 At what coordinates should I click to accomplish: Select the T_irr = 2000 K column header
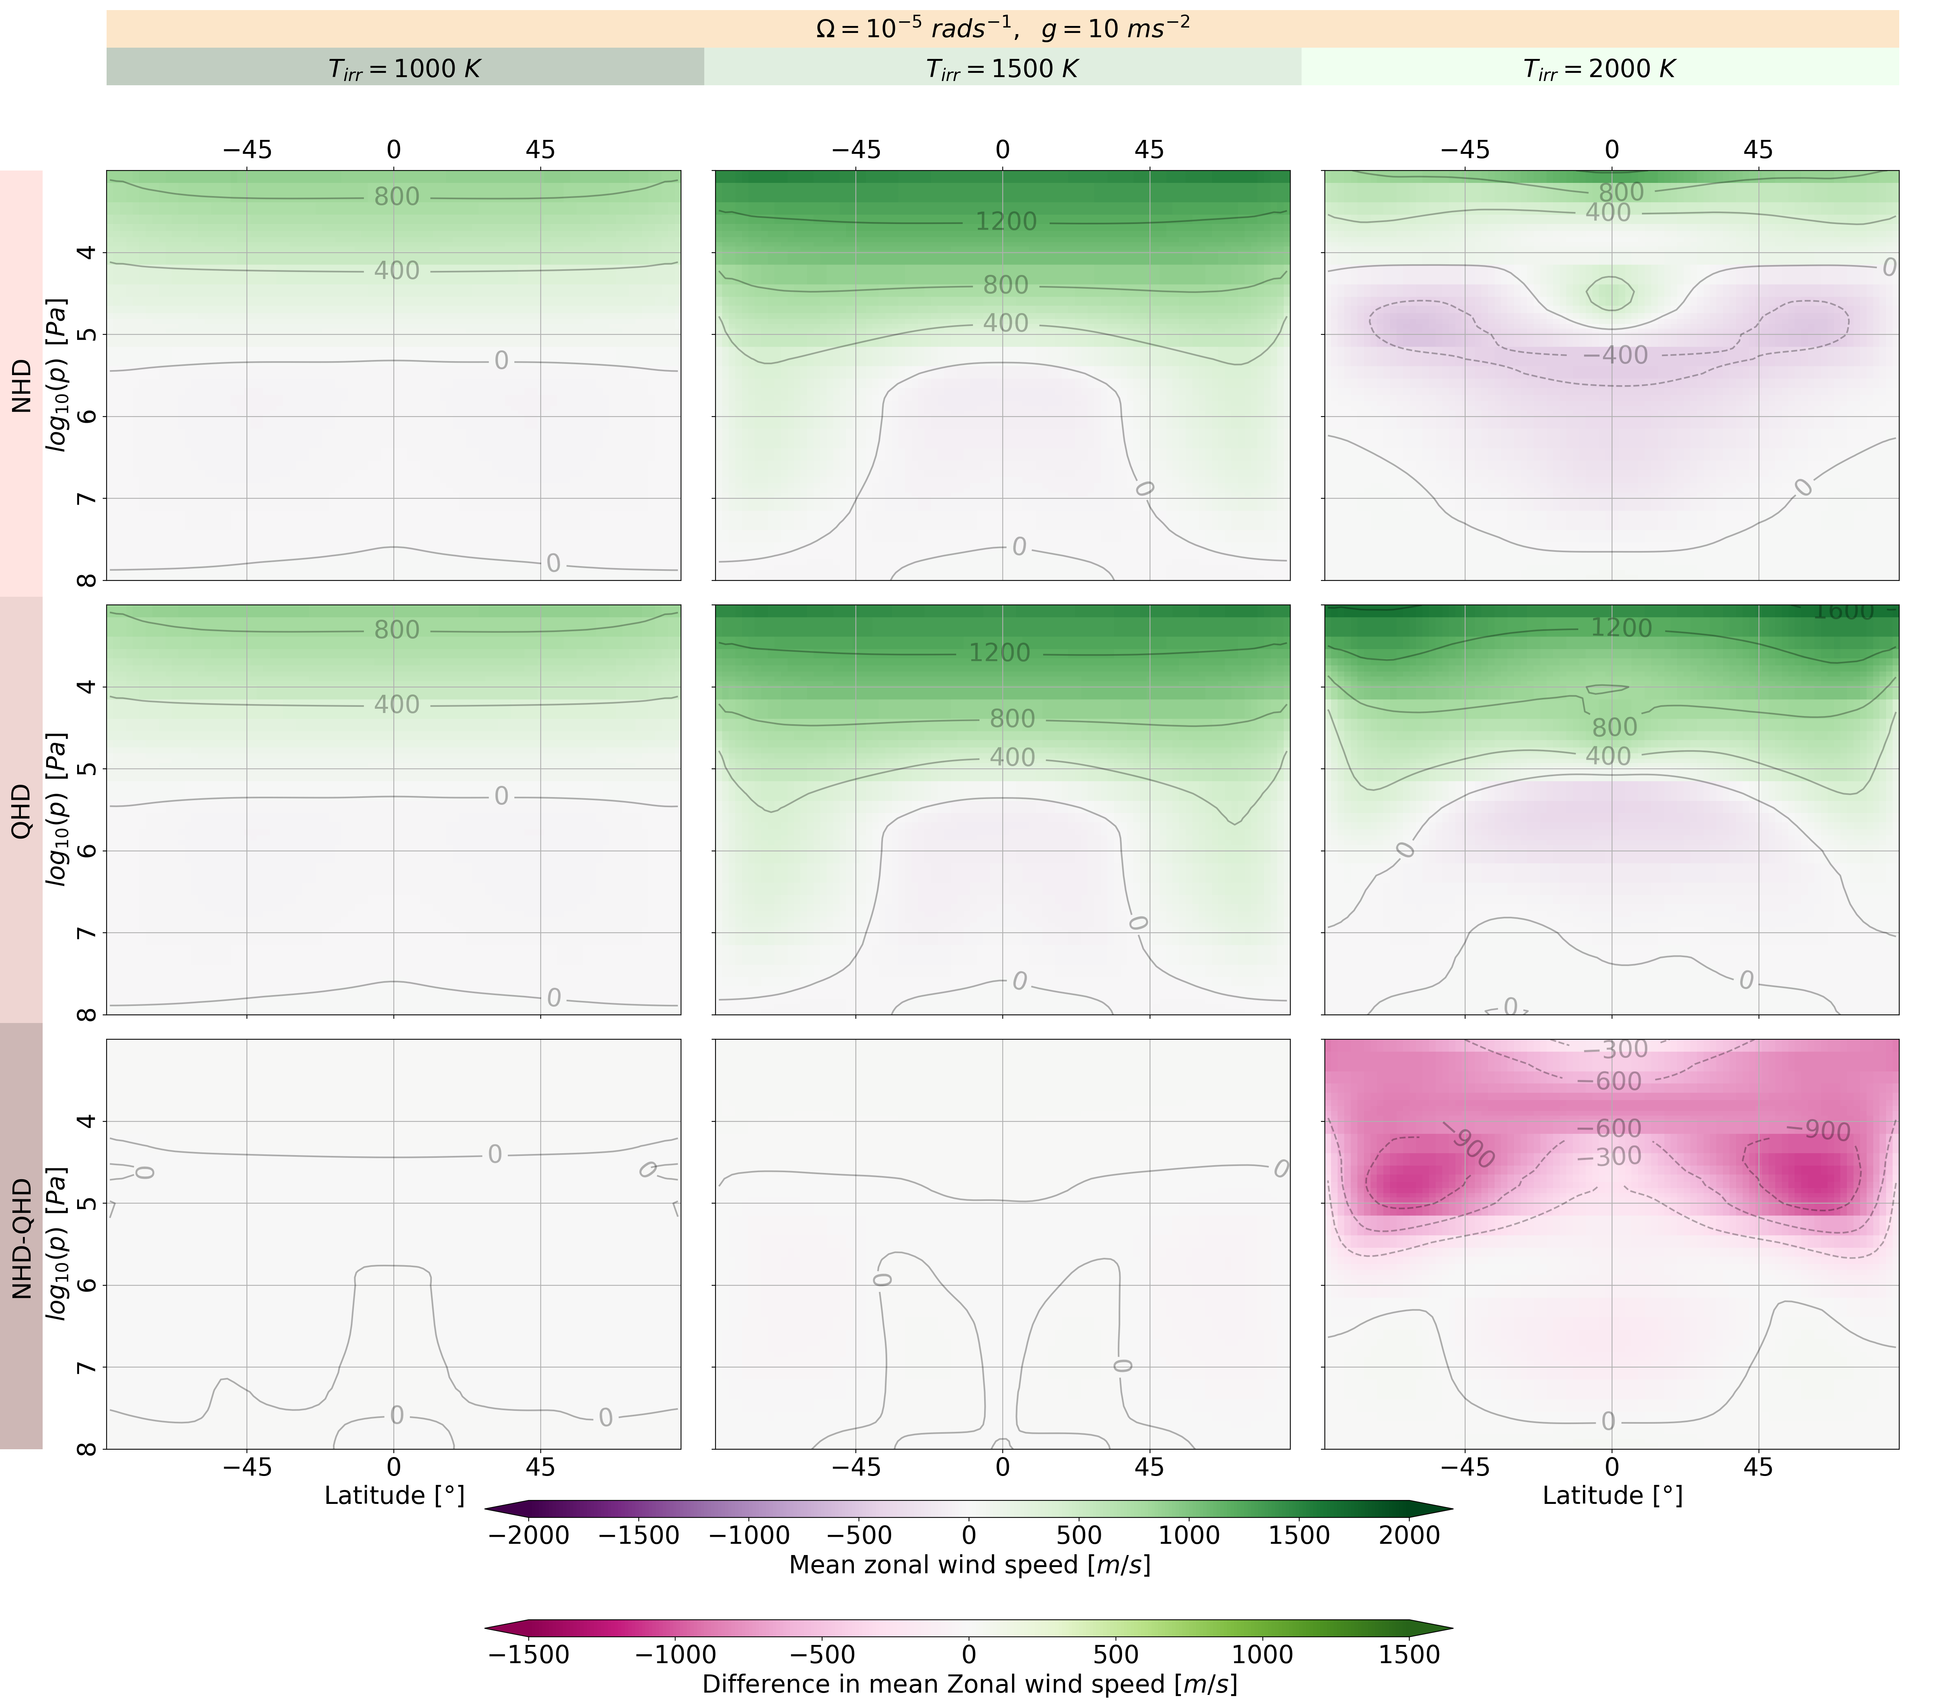pos(1600,67)
